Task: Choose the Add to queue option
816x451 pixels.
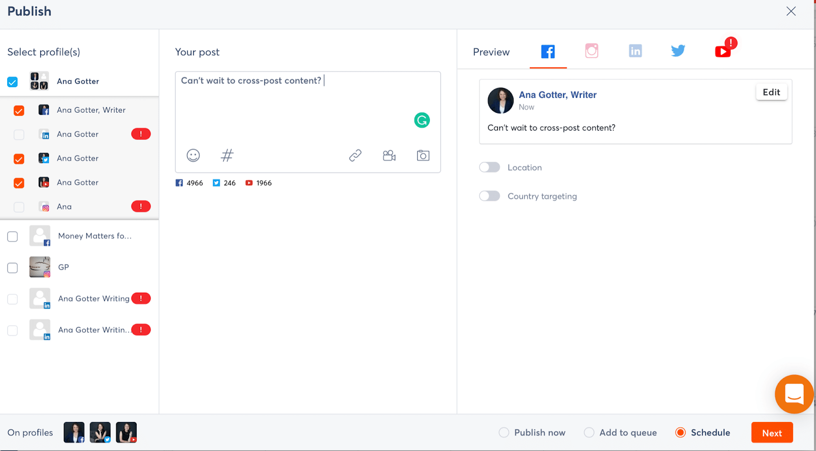Action: tap(589, 433)
